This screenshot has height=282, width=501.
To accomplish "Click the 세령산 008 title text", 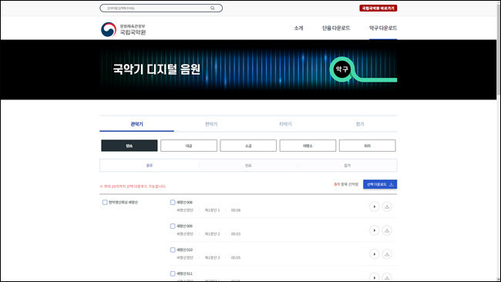I will pos(185,202).
